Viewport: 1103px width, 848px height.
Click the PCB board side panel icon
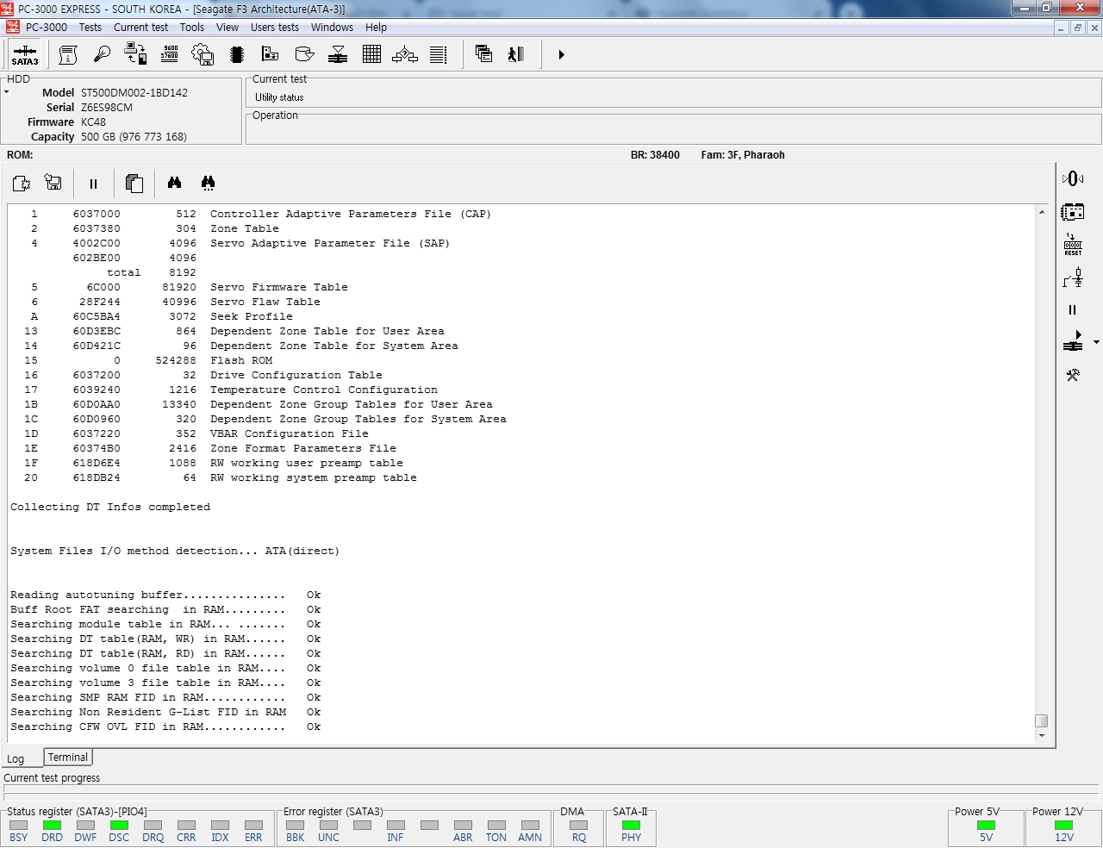pos(1073,211)
